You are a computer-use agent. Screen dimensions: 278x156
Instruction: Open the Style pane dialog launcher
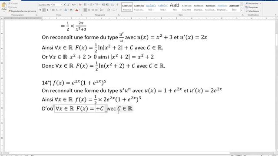[x=242, y=15]
